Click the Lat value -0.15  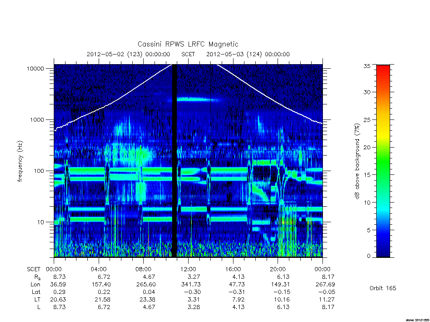(282, 292)
